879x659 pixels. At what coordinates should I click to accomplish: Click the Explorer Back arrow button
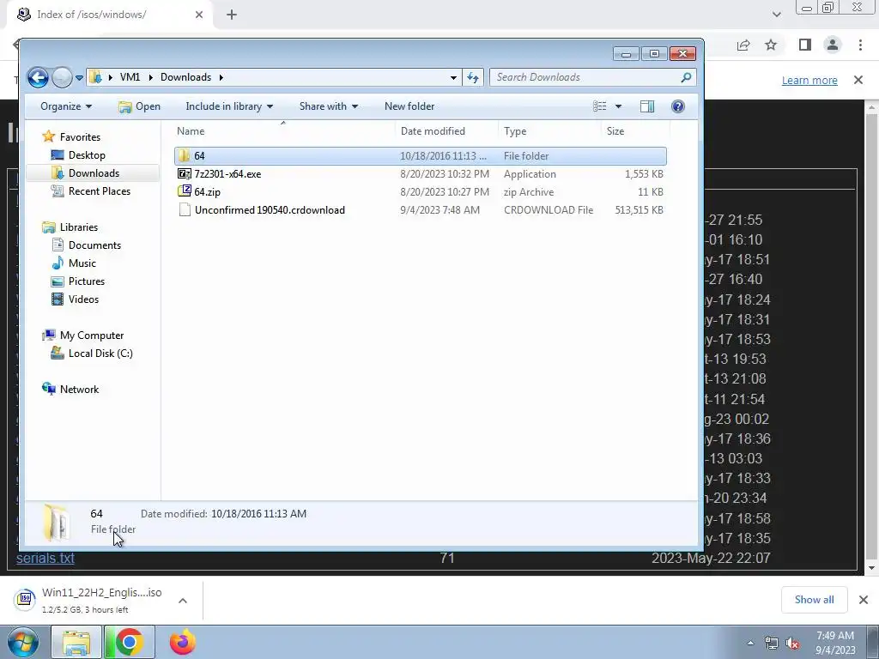[38, 77]
